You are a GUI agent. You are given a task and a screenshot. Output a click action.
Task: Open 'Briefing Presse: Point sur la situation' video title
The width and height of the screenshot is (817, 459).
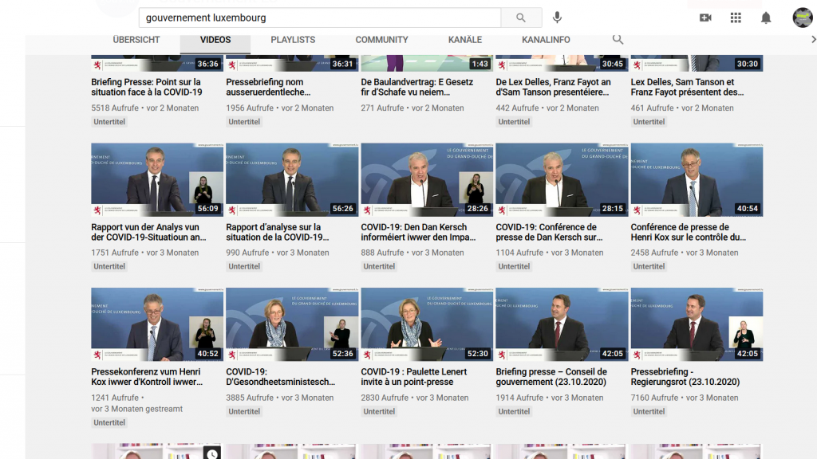(146, 87)
